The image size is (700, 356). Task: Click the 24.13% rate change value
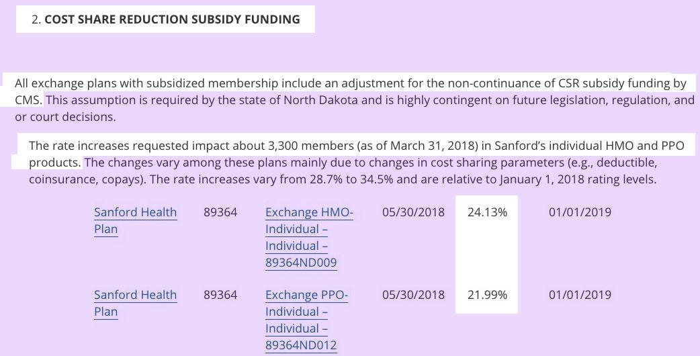pyautogui.click(x=487, y=212)
